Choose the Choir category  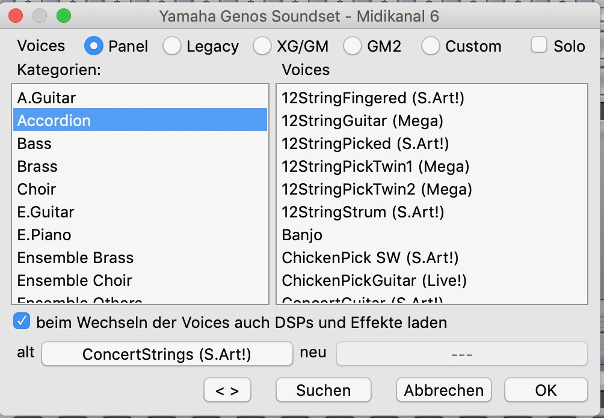[x=36, y=189]
